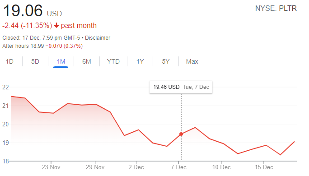Click the 29 Nov axis label
Viewport: 309px width, 176px height.
pyautogui.click(x=95, y=167)
